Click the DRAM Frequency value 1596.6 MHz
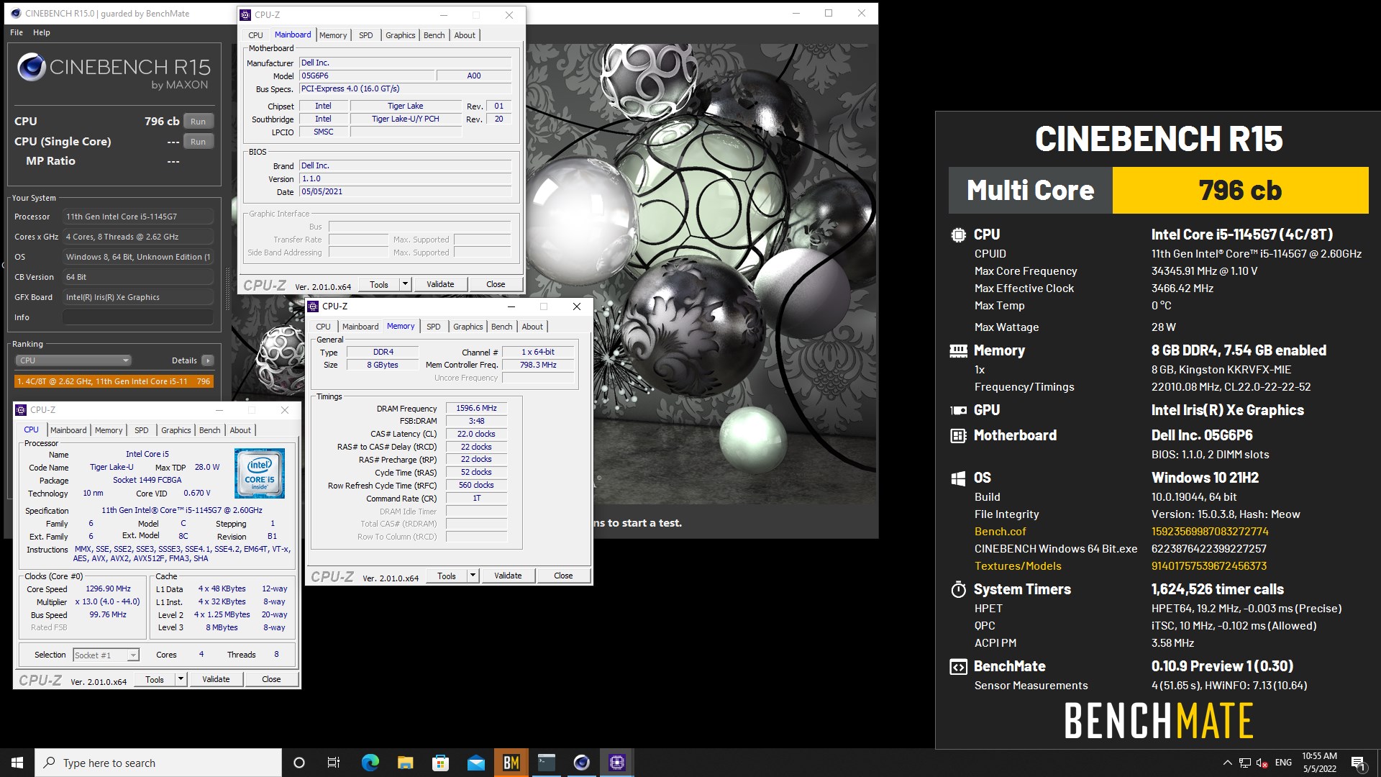 pos(476,408)
